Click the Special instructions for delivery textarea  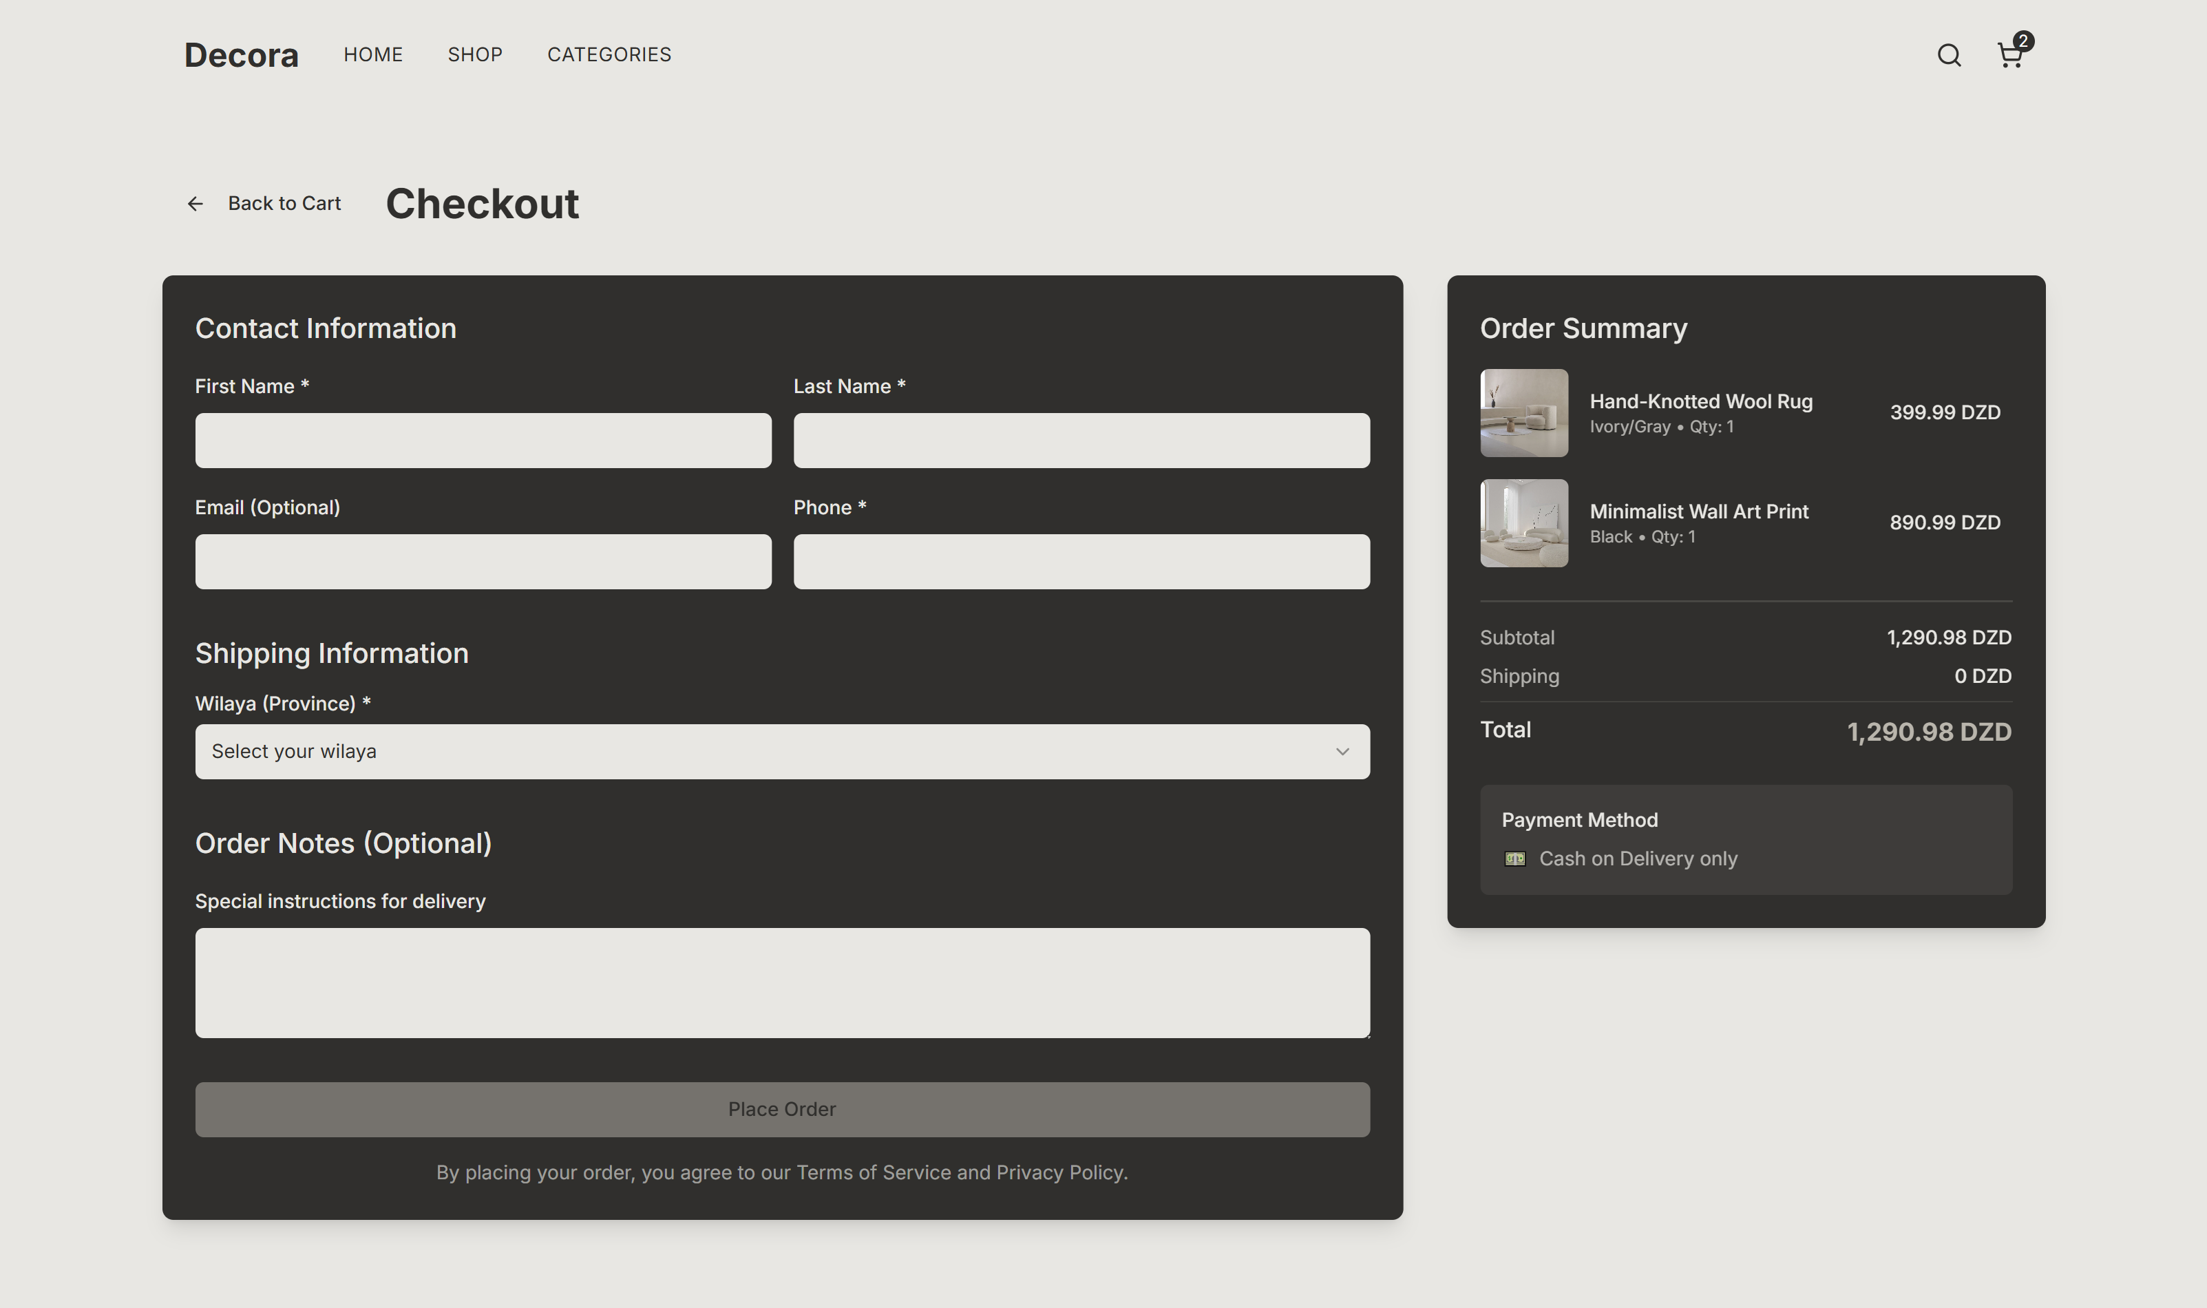click(x=782, y=982)
